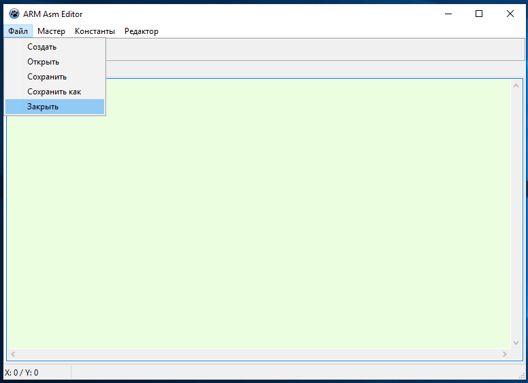Choose Открыть from the file menu
This screenshot has height=383, width=528.
54,62
